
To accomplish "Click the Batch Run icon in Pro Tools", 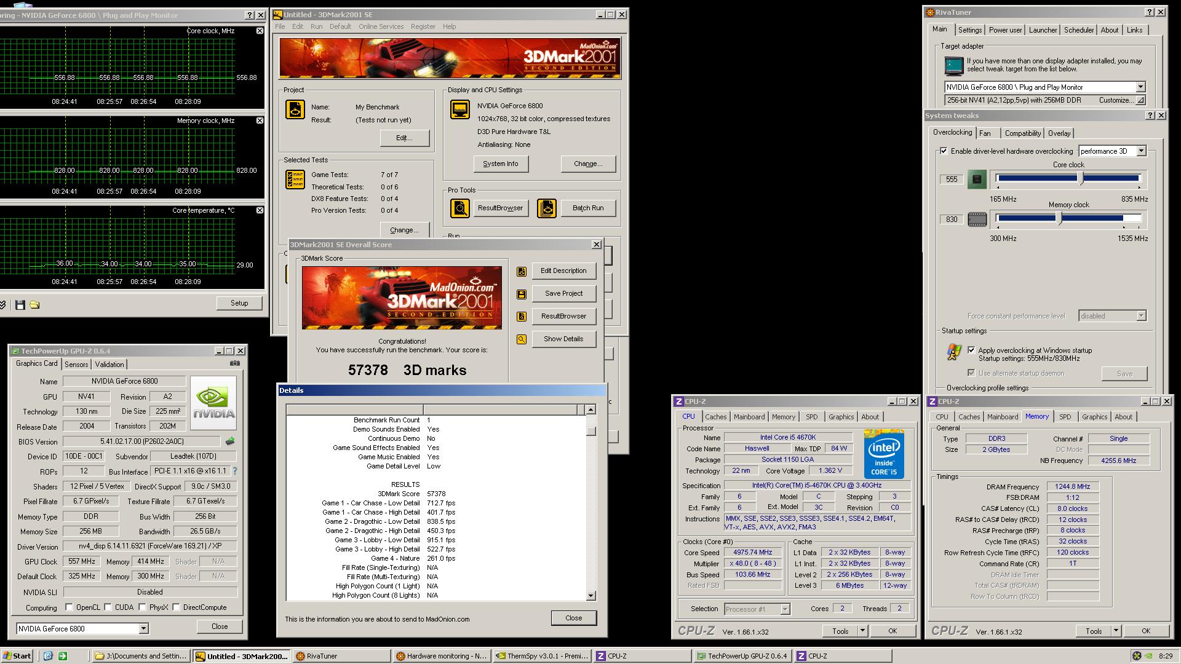I will [x=547, y=208].
